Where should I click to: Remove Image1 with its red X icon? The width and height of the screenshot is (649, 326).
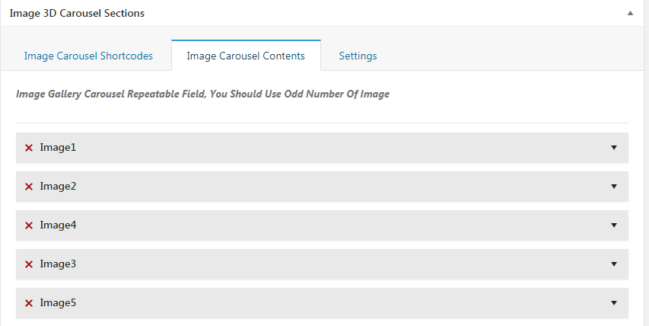click(29, 148)
